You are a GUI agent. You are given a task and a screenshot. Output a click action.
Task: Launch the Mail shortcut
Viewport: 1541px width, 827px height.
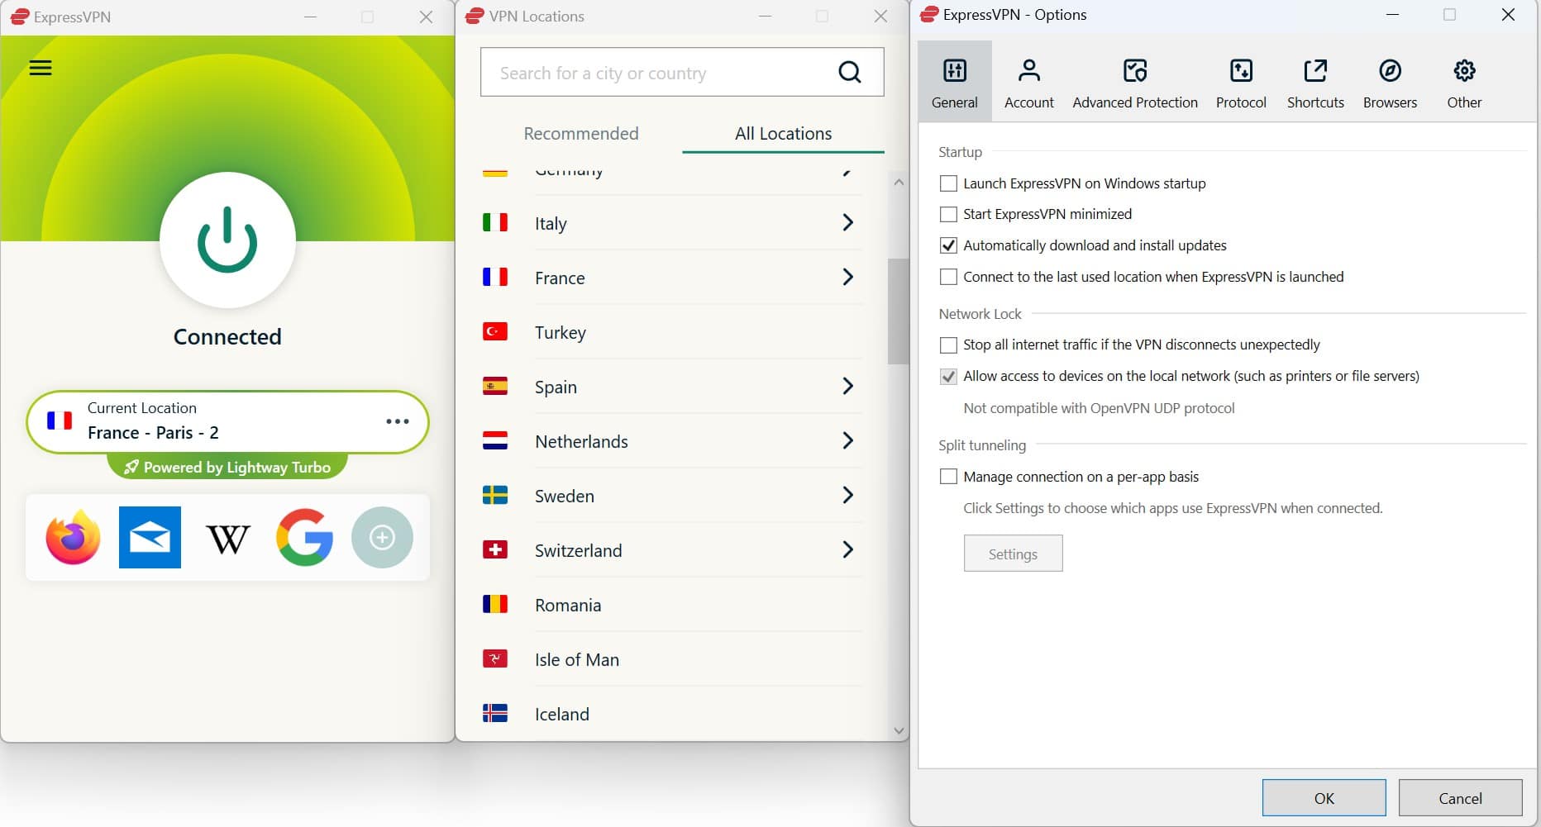click(150, 537)
